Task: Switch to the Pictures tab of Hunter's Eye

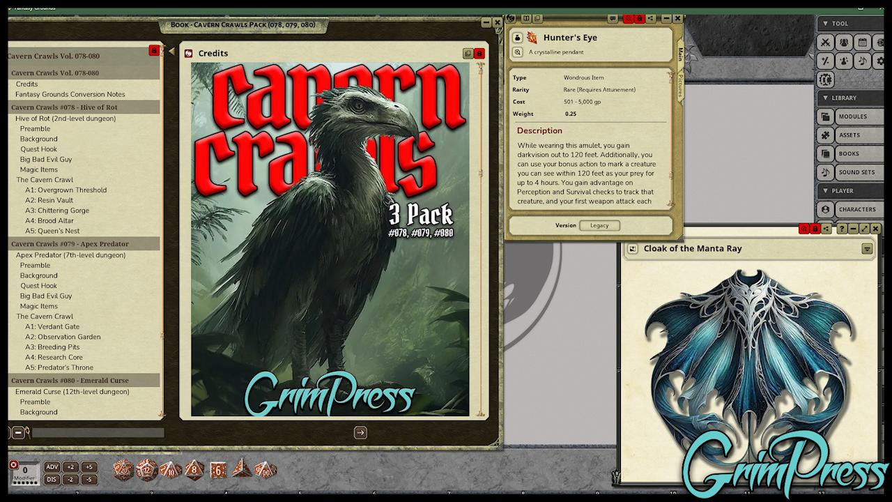Action: (x=680, y=85)
